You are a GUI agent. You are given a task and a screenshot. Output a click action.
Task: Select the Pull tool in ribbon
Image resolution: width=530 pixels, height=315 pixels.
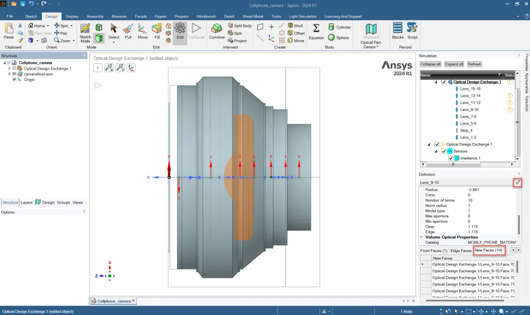pos(128,32)
